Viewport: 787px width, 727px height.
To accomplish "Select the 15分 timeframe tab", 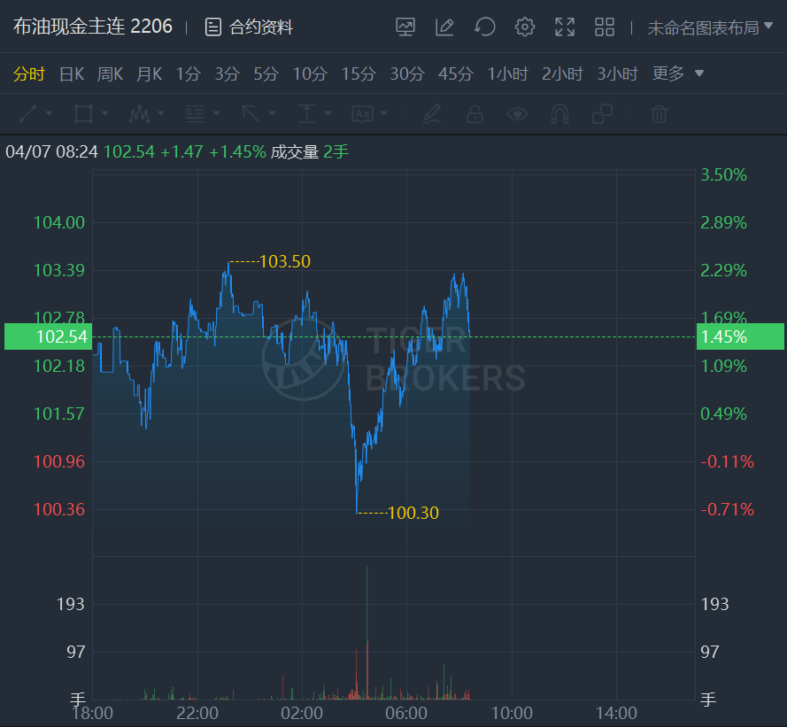I will [x=359, y=74].
